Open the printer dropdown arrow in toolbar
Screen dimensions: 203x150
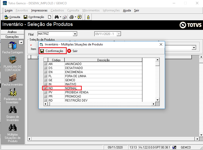pyautogui.click(x=75, y=17)
